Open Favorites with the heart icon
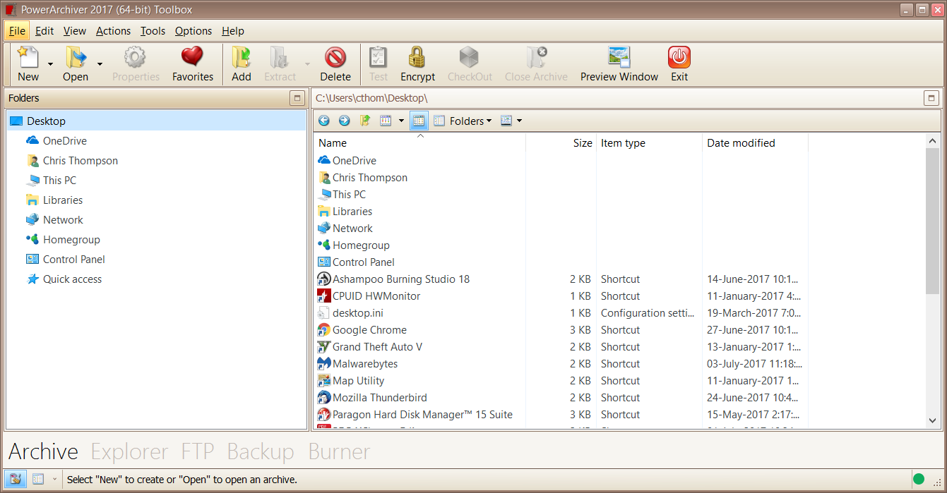This screenshot has width=947, height=493. pyautogui.click(x=192, y=57)
